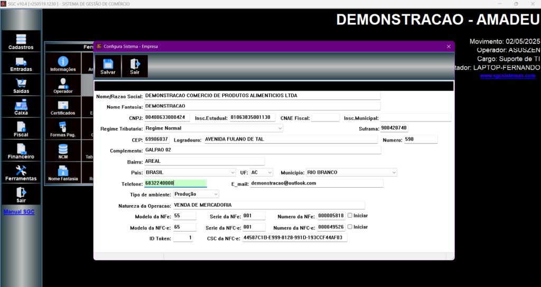
Task: Expand the UF dropdown showing AC
Action: pos(270,172)
